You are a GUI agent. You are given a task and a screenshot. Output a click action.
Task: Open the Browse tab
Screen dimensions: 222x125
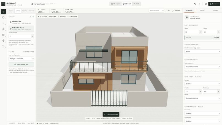tap(32, 11)
